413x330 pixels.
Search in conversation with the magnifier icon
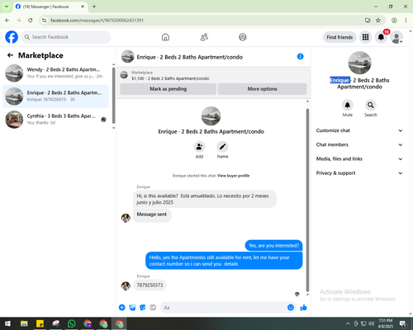(x=371, y=105)
